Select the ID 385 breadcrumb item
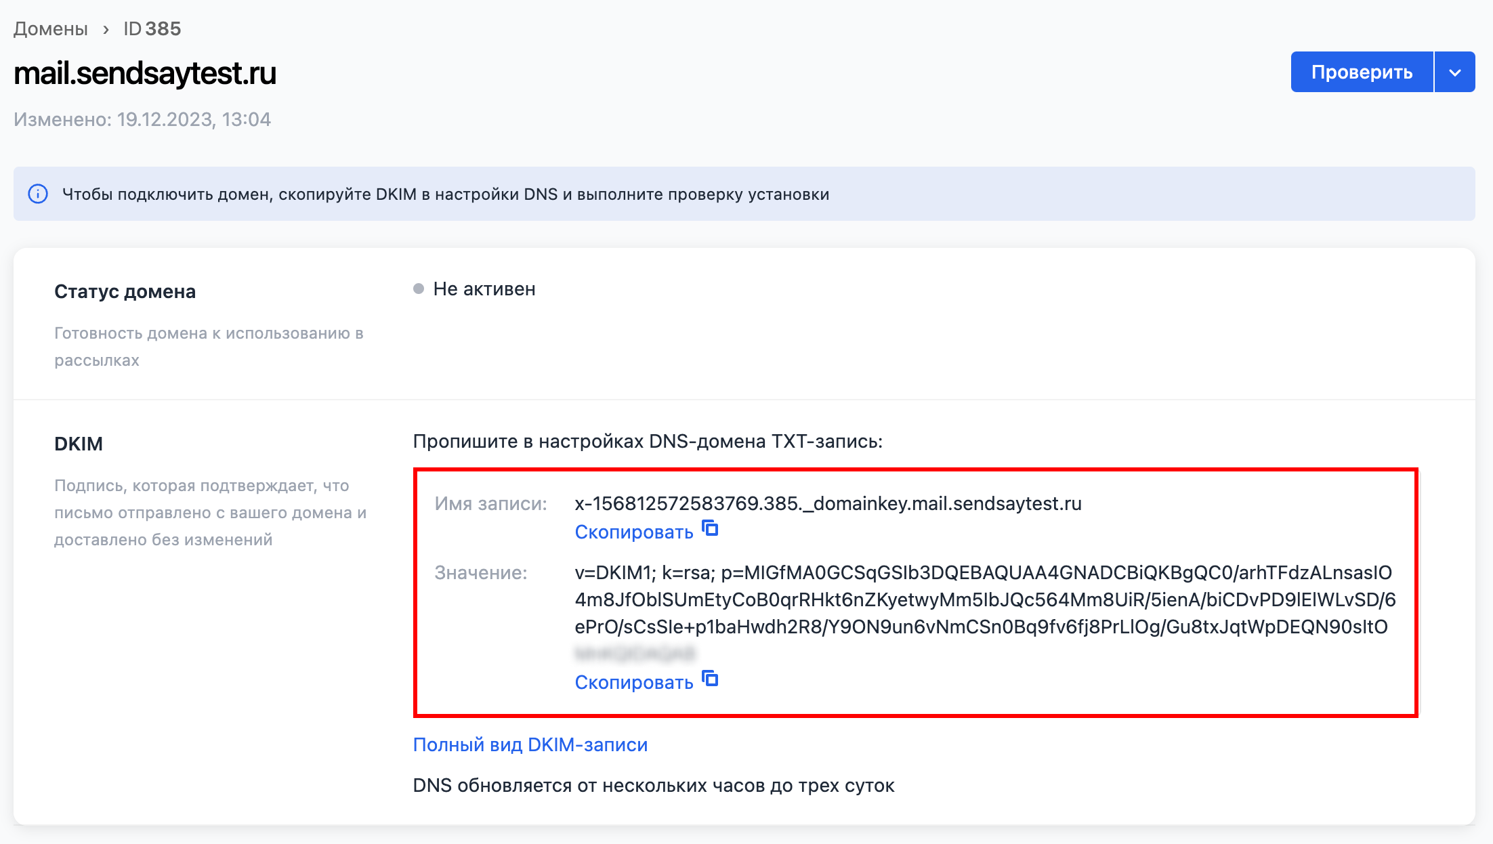This screenshot has width=1493, height=844. pyautogui.click(x=150, y=29)
